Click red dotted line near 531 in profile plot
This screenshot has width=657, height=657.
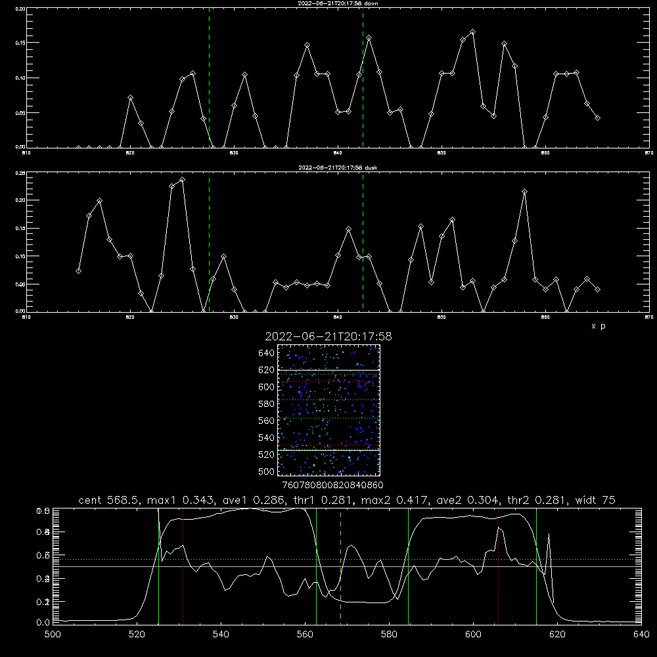tap(183, 568)
